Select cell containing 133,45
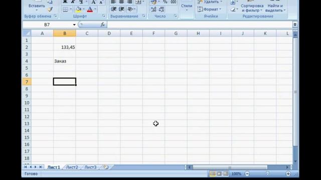Viewport: 321px width, 180px height. tap(65, 47)
